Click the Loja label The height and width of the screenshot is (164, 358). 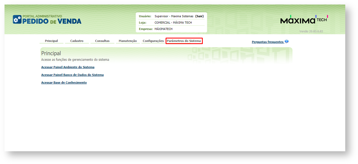pyautogui.click(x=143, y=23)
